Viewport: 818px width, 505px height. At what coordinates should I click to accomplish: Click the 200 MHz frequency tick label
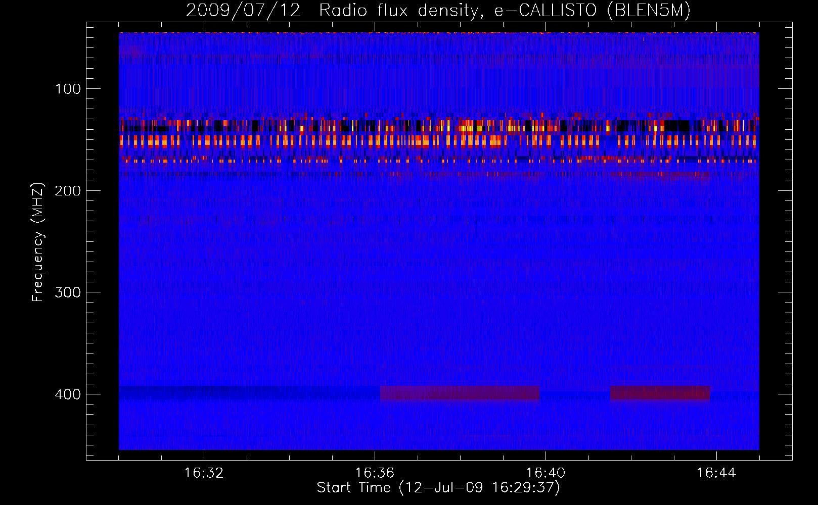tap(68, 191)
